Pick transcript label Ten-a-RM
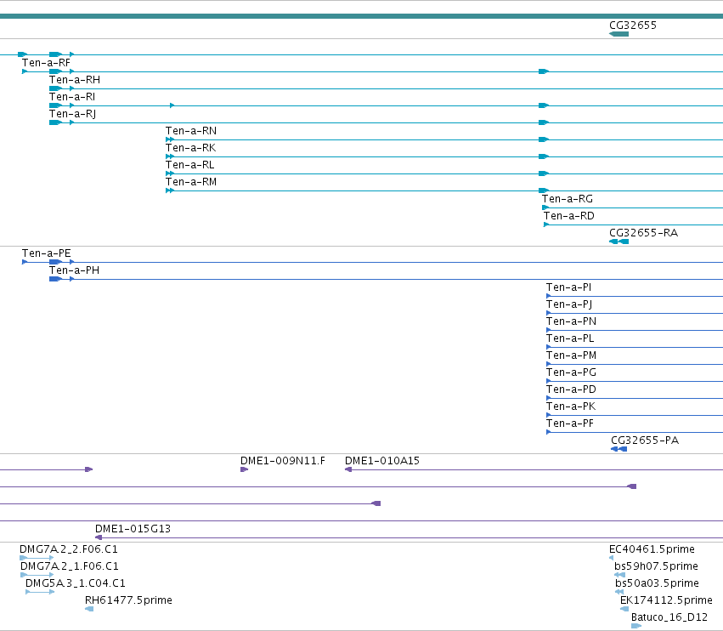Screen dimensions: 723x631 191,182
